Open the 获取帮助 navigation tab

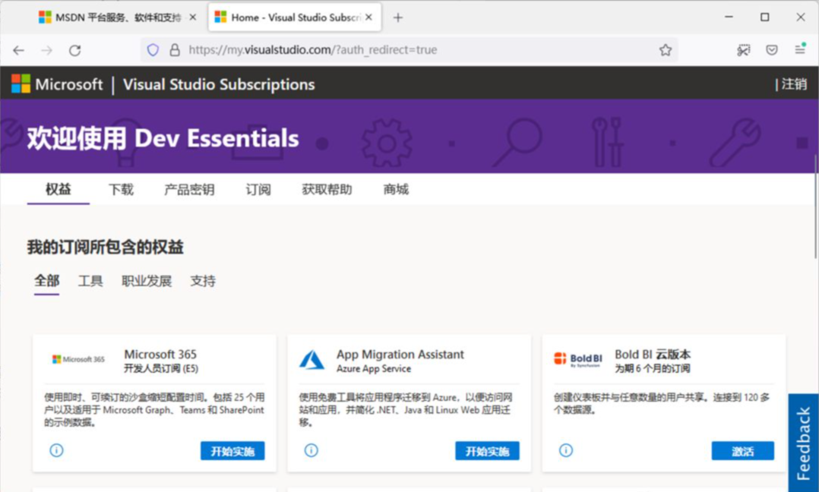pos(327,189)
